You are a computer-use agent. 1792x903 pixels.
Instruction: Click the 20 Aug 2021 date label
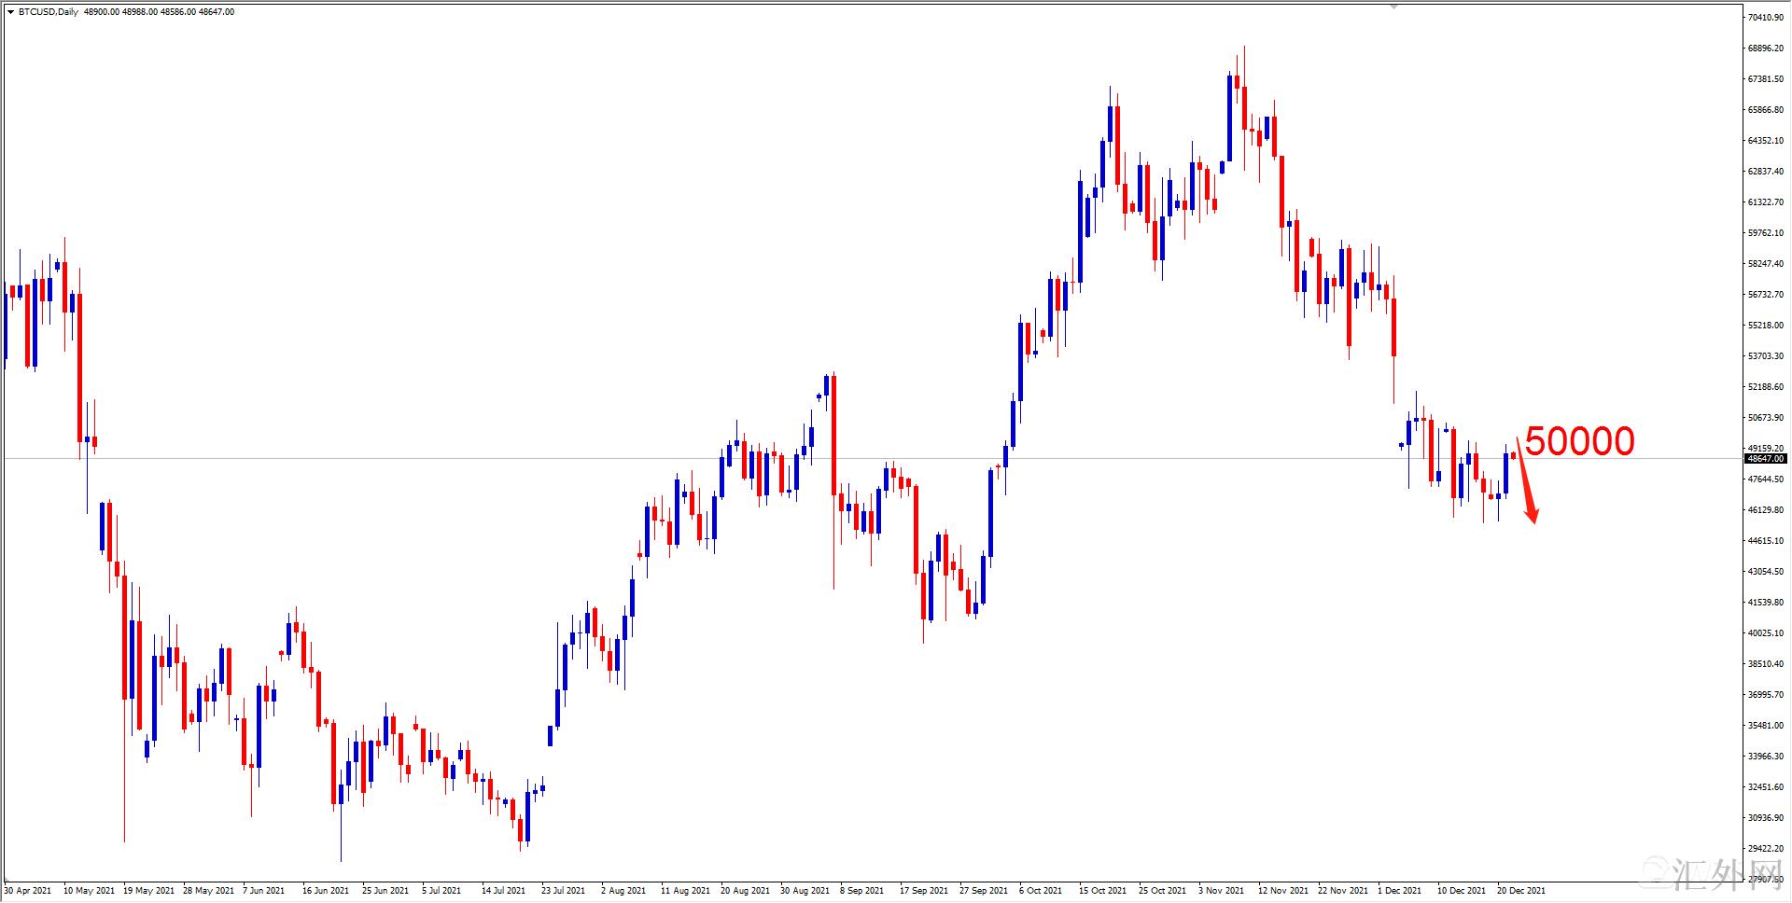(x=745, y=891)
